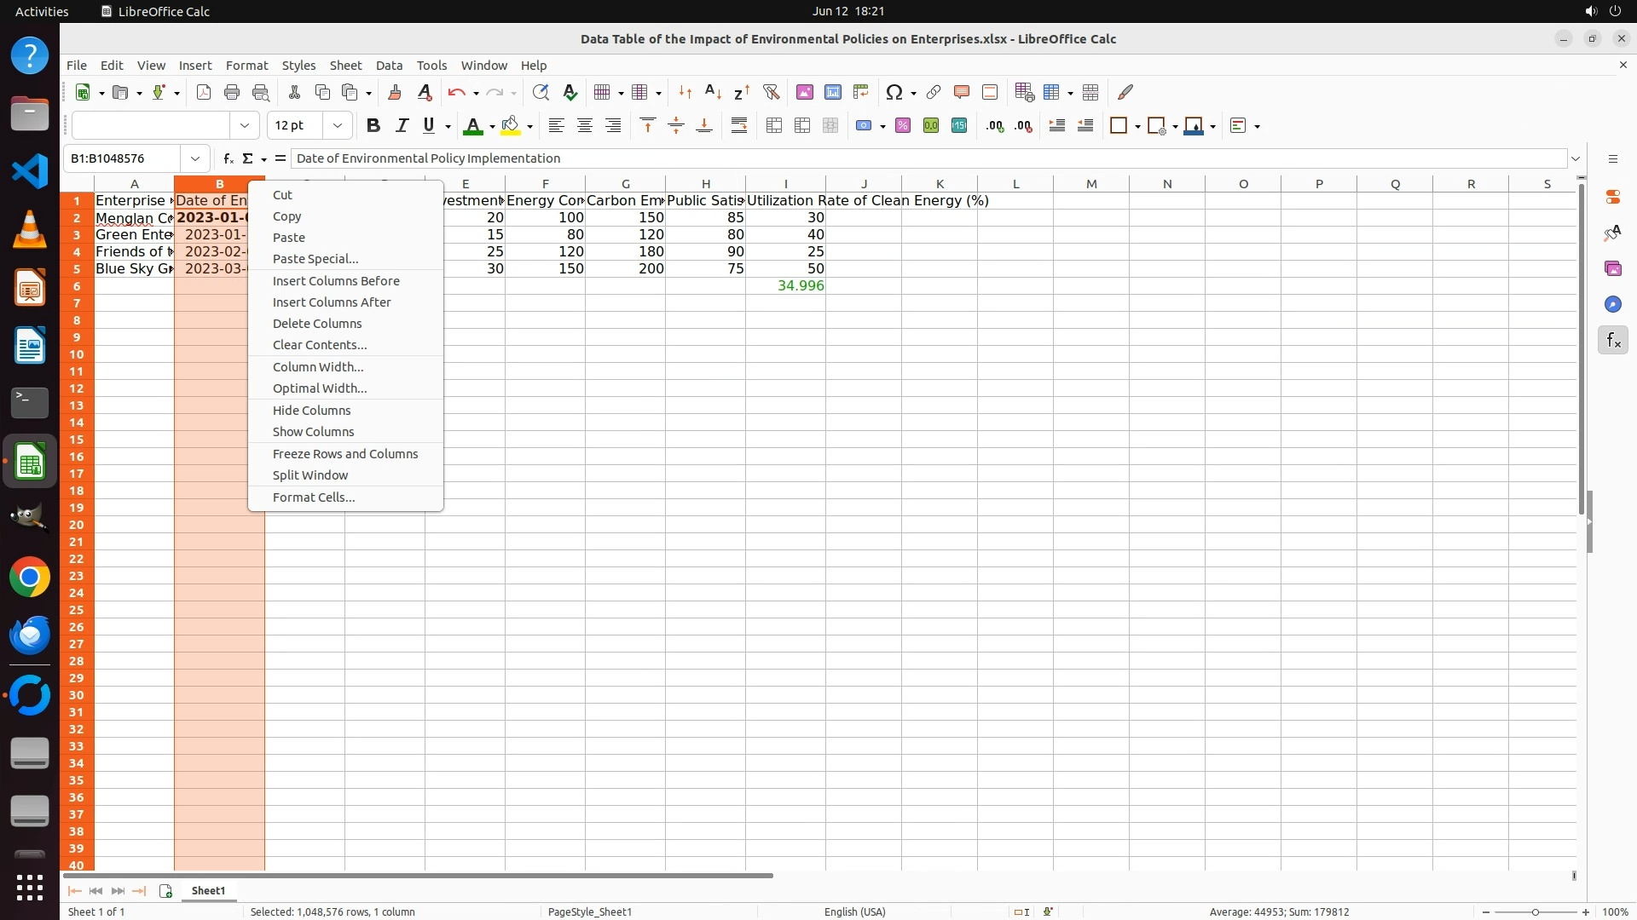1637x920 pixels.
Task: Expand the font size dropdown
Action: 338,126
